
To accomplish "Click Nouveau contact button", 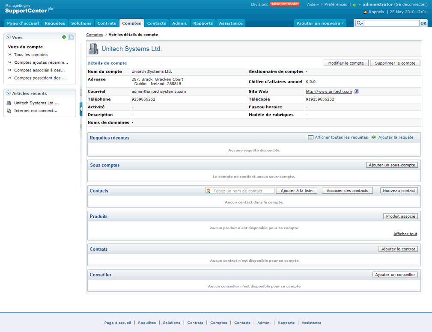I will point(399,190).
